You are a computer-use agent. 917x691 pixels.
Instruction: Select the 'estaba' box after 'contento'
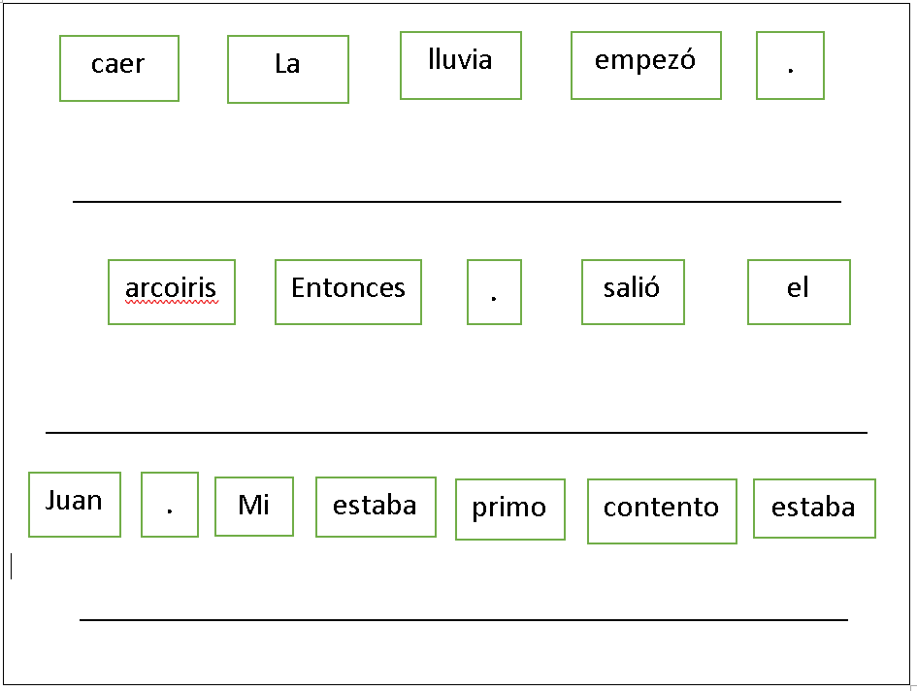pyautogui.click(x=814, y=509)
